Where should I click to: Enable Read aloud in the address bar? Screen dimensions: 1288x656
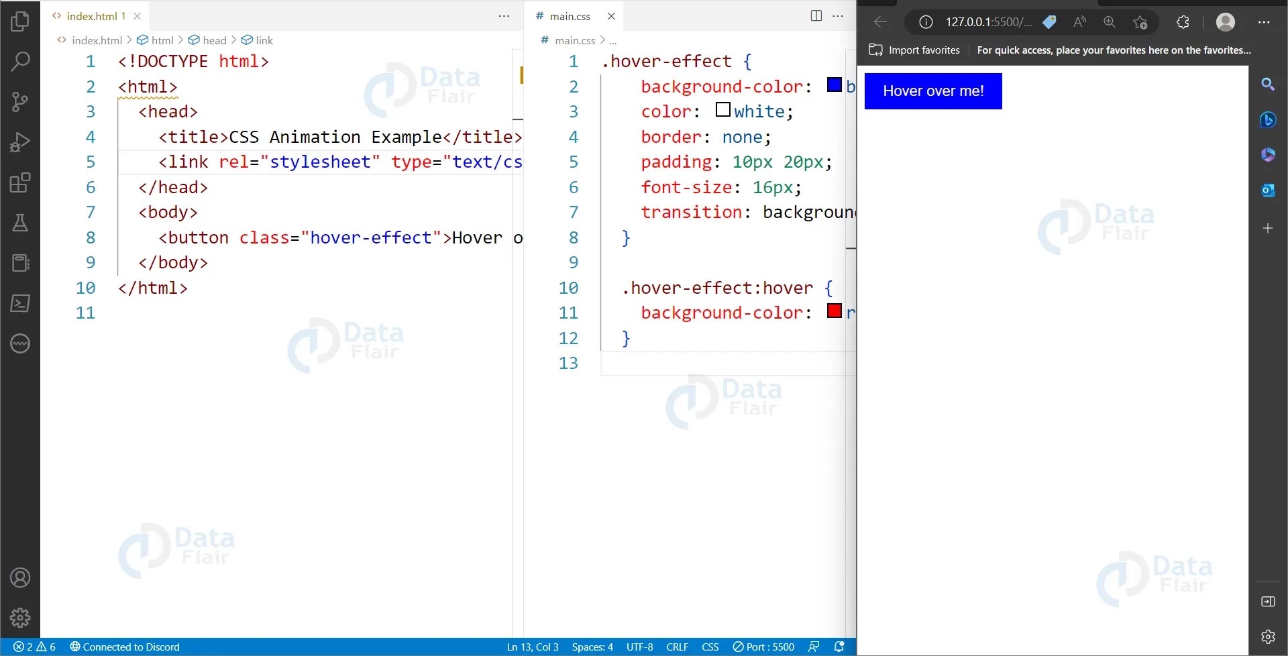click(x=1079, y=22)
